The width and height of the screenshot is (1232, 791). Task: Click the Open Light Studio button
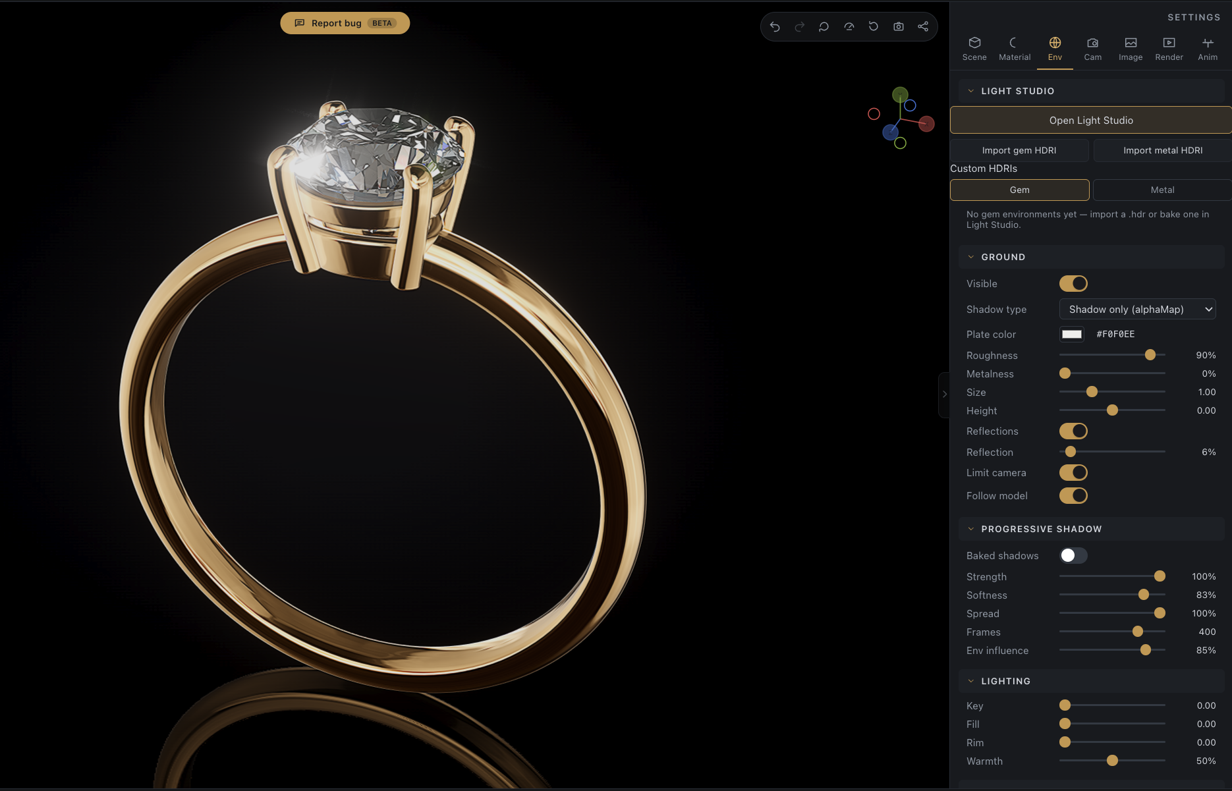1091,121
